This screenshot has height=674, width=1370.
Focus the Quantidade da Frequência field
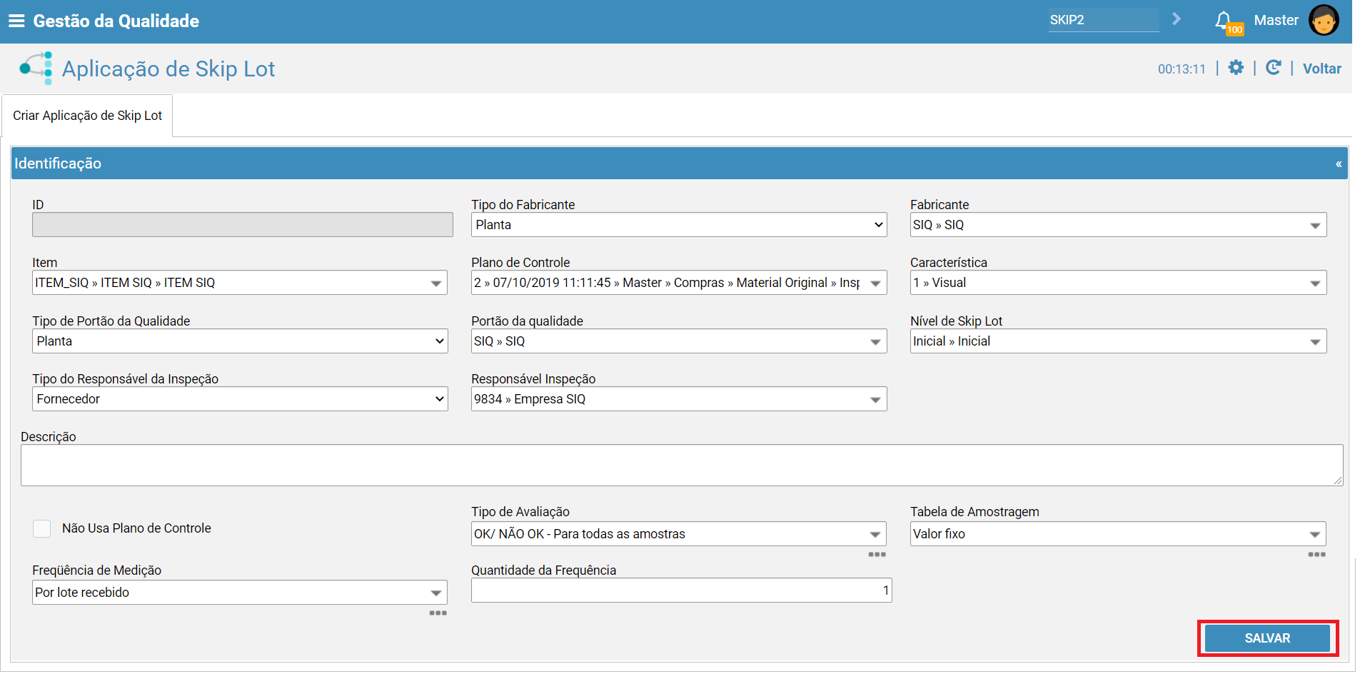[681, 590]
